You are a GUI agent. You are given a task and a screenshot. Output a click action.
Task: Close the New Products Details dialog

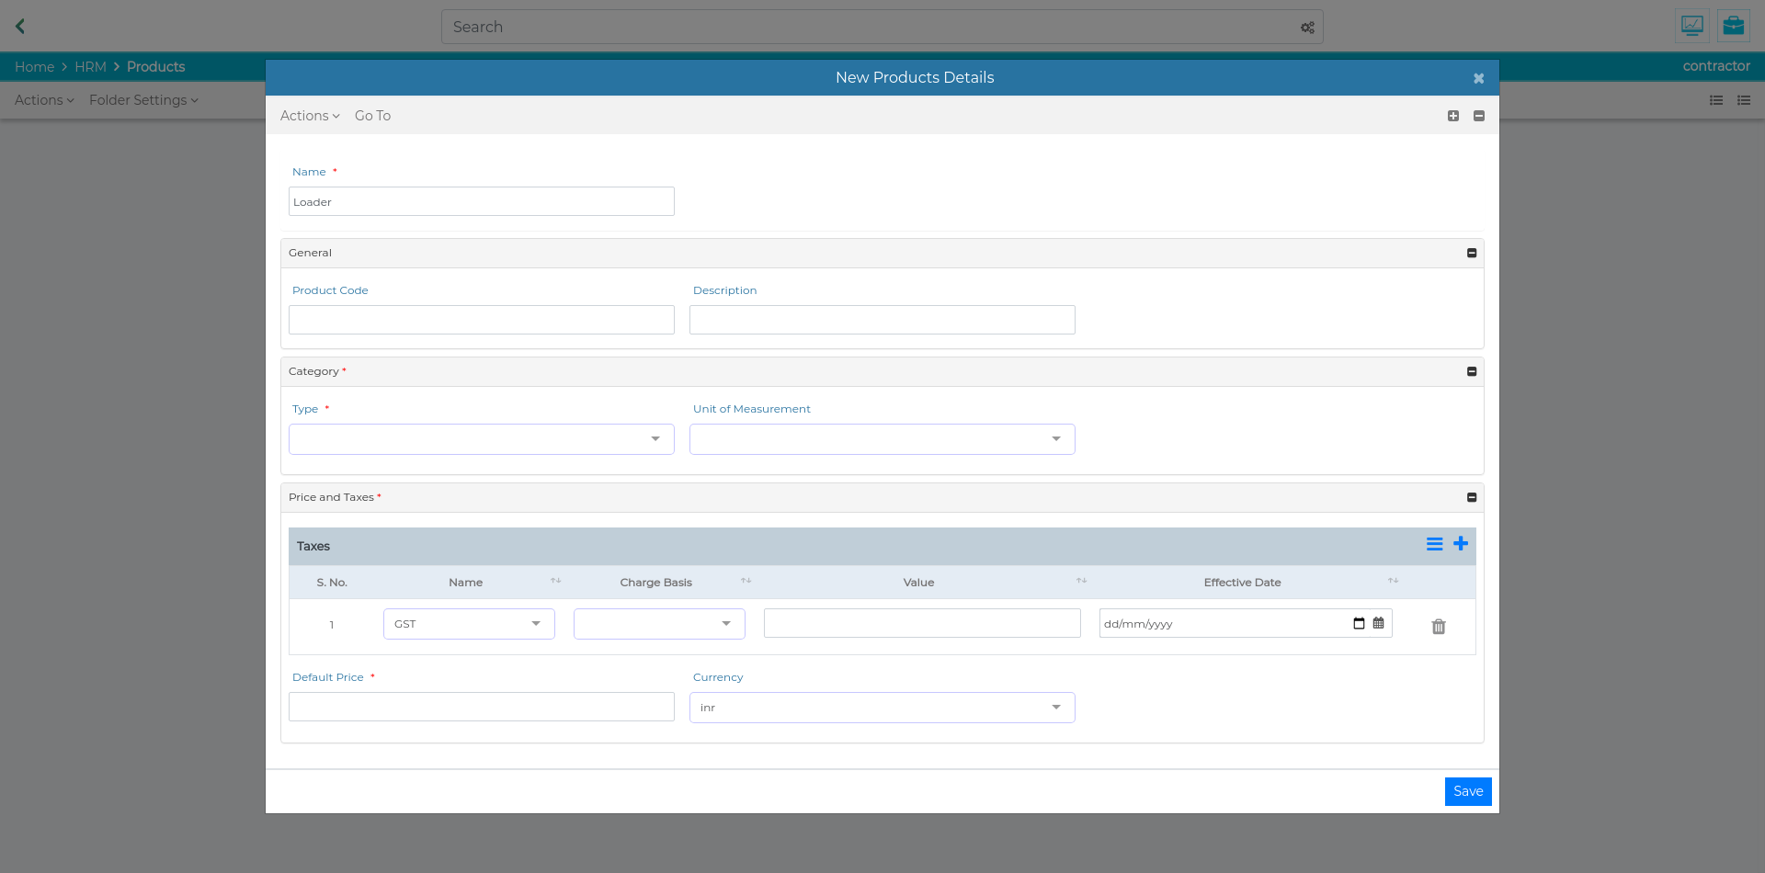tap(1479, 78)
